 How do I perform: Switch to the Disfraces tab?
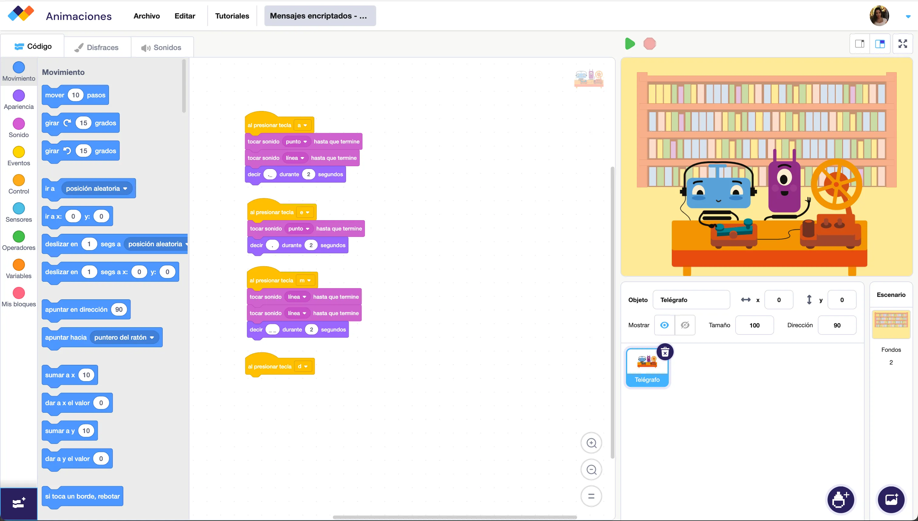point(97,47)
